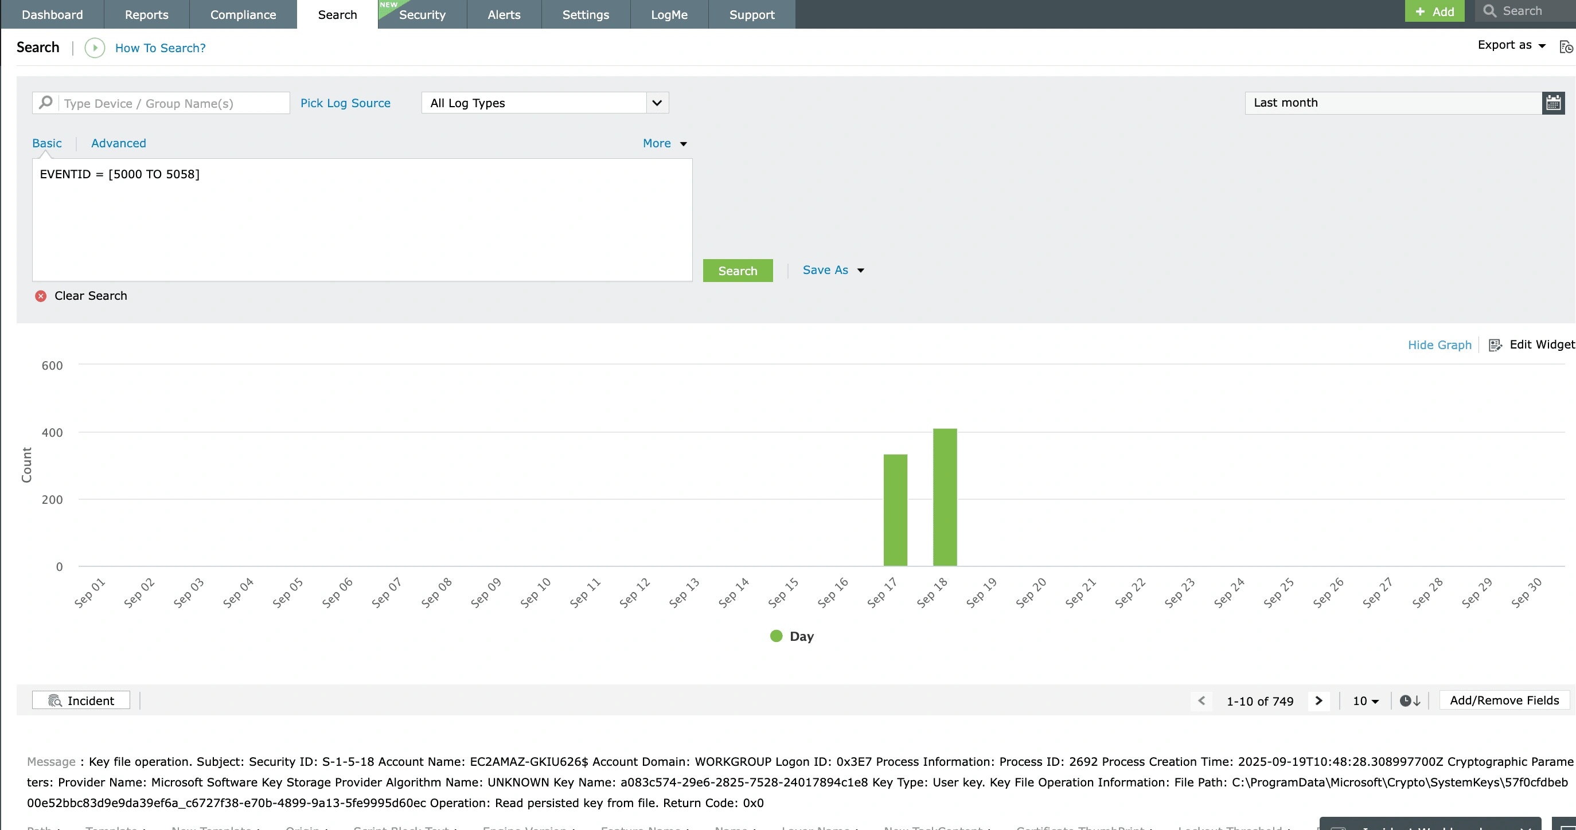Click the red Clear Search icon
Screen dimensions: 1576x830
pyautogui.click(x=41, y=296)
